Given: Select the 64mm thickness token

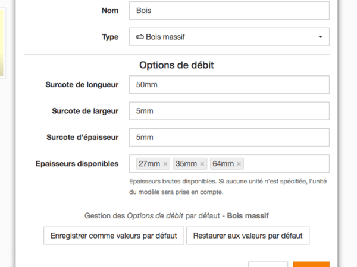Looking at the screenshot, I should (x=223, y=164).
